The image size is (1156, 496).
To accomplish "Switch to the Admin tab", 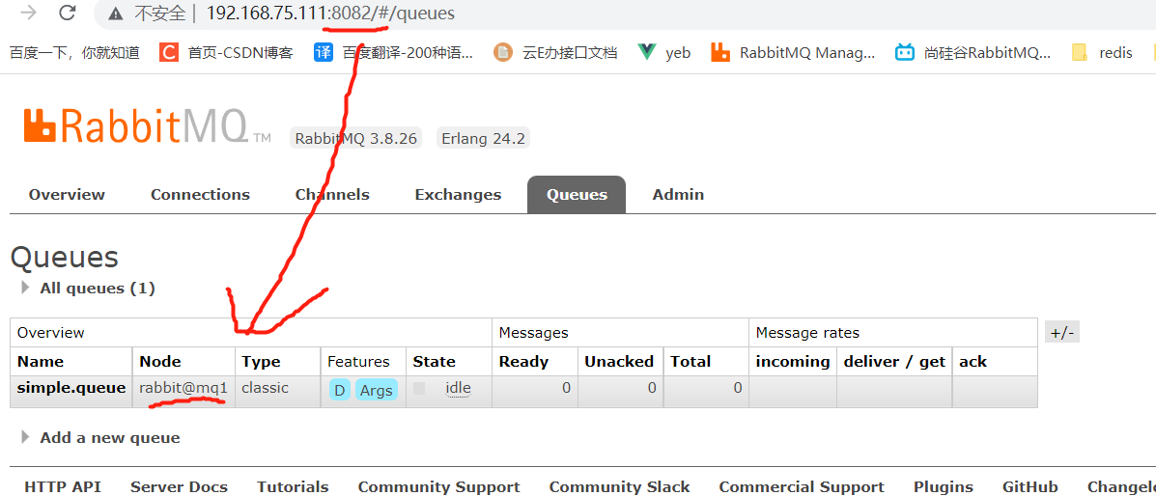I will coord(678,195).
